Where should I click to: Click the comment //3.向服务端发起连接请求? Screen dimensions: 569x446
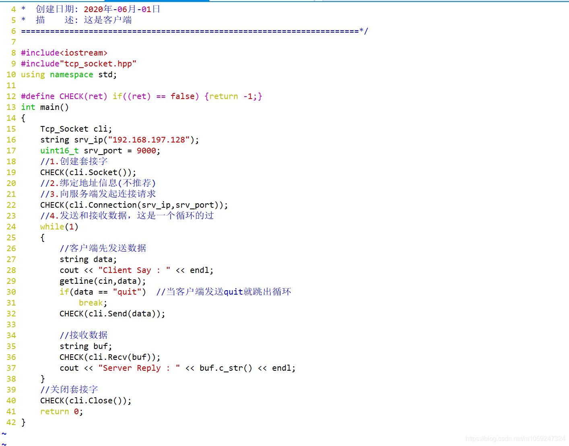98,194
